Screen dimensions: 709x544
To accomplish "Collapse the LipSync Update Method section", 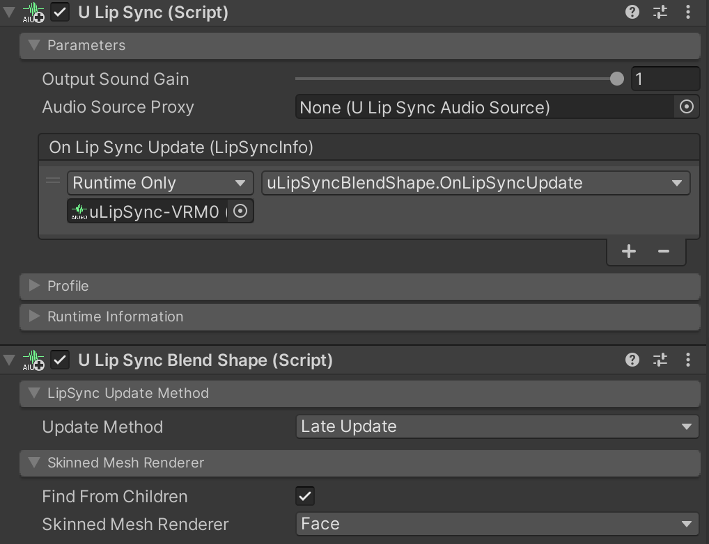I will click(x=34, y=393).
